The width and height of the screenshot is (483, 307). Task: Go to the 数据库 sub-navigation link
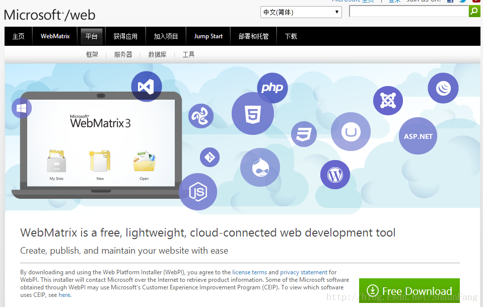coord(158,55)
